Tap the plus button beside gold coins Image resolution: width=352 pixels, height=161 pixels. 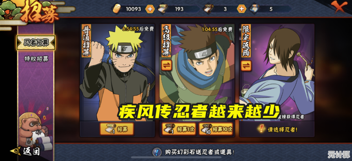coord(150,9)
